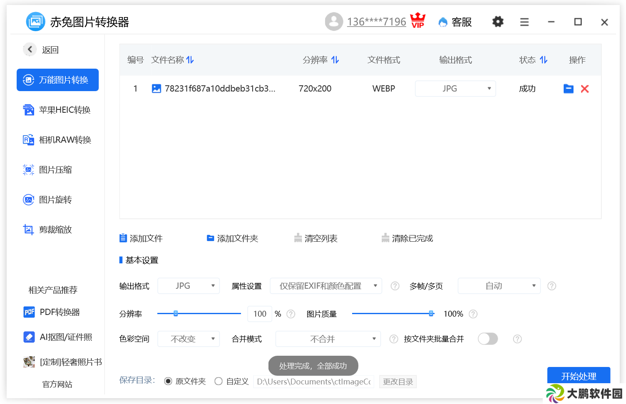Click 清除已完成 button
The height and width of the screenshot is (404, 626).
point(407,238)
